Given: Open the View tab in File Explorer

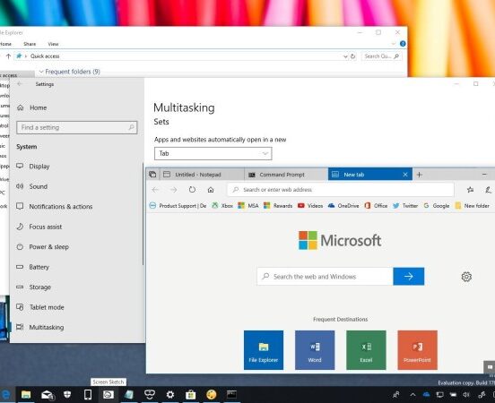Looking at the screenshot, I should [x=53, y=44].
